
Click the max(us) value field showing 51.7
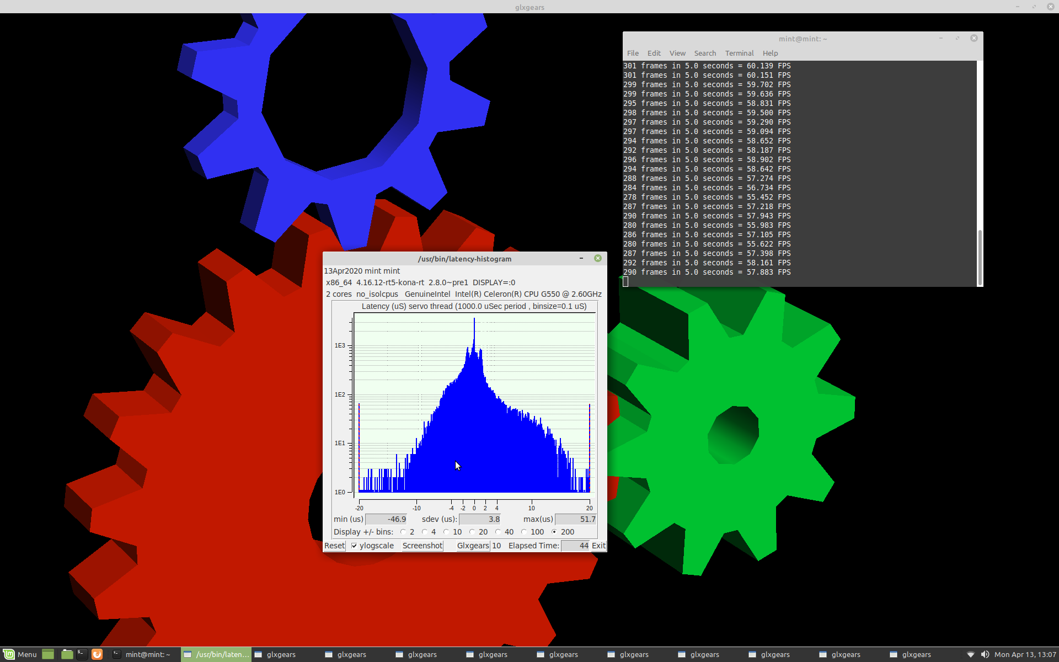pyautogui.click(x=576, y=519)
